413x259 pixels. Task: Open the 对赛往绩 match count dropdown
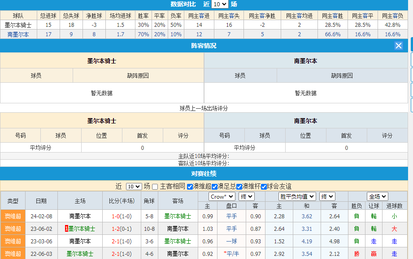[134, 187]
